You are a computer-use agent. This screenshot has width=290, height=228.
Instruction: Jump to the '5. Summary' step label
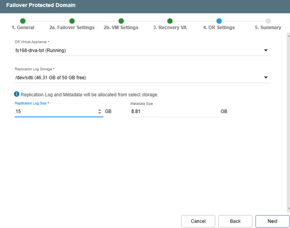tap(268, 28)
